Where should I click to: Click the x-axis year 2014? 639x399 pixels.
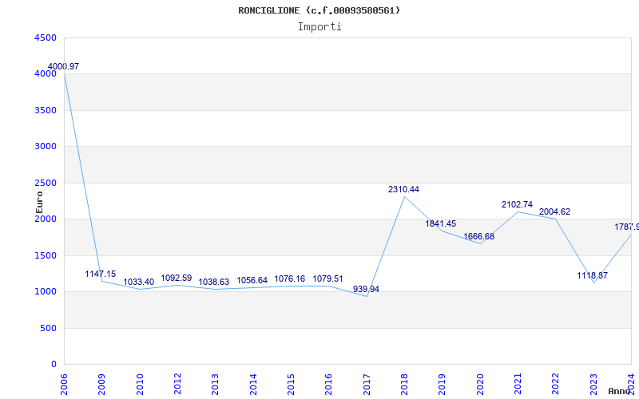coord(253,385)
